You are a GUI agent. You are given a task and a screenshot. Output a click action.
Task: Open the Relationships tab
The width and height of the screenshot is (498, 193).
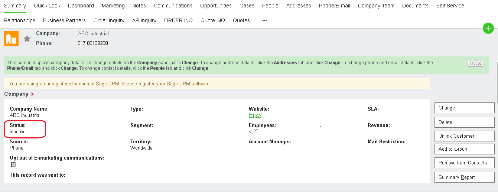(x=19, y=20)
